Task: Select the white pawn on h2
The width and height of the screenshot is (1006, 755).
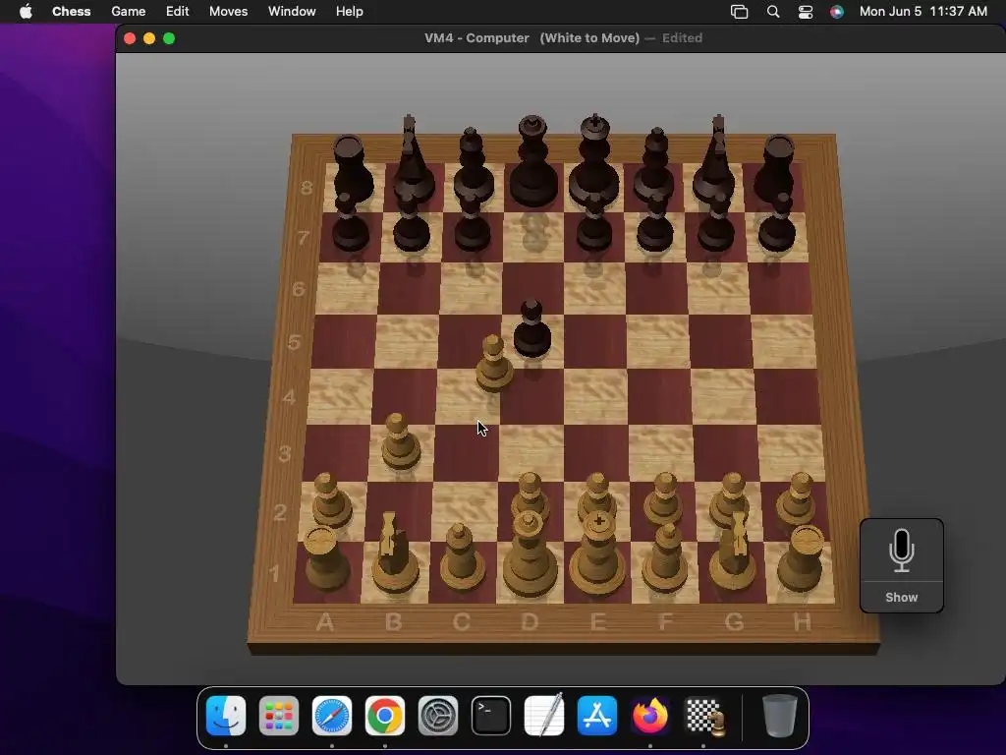Action: click(x=796, y=499)
